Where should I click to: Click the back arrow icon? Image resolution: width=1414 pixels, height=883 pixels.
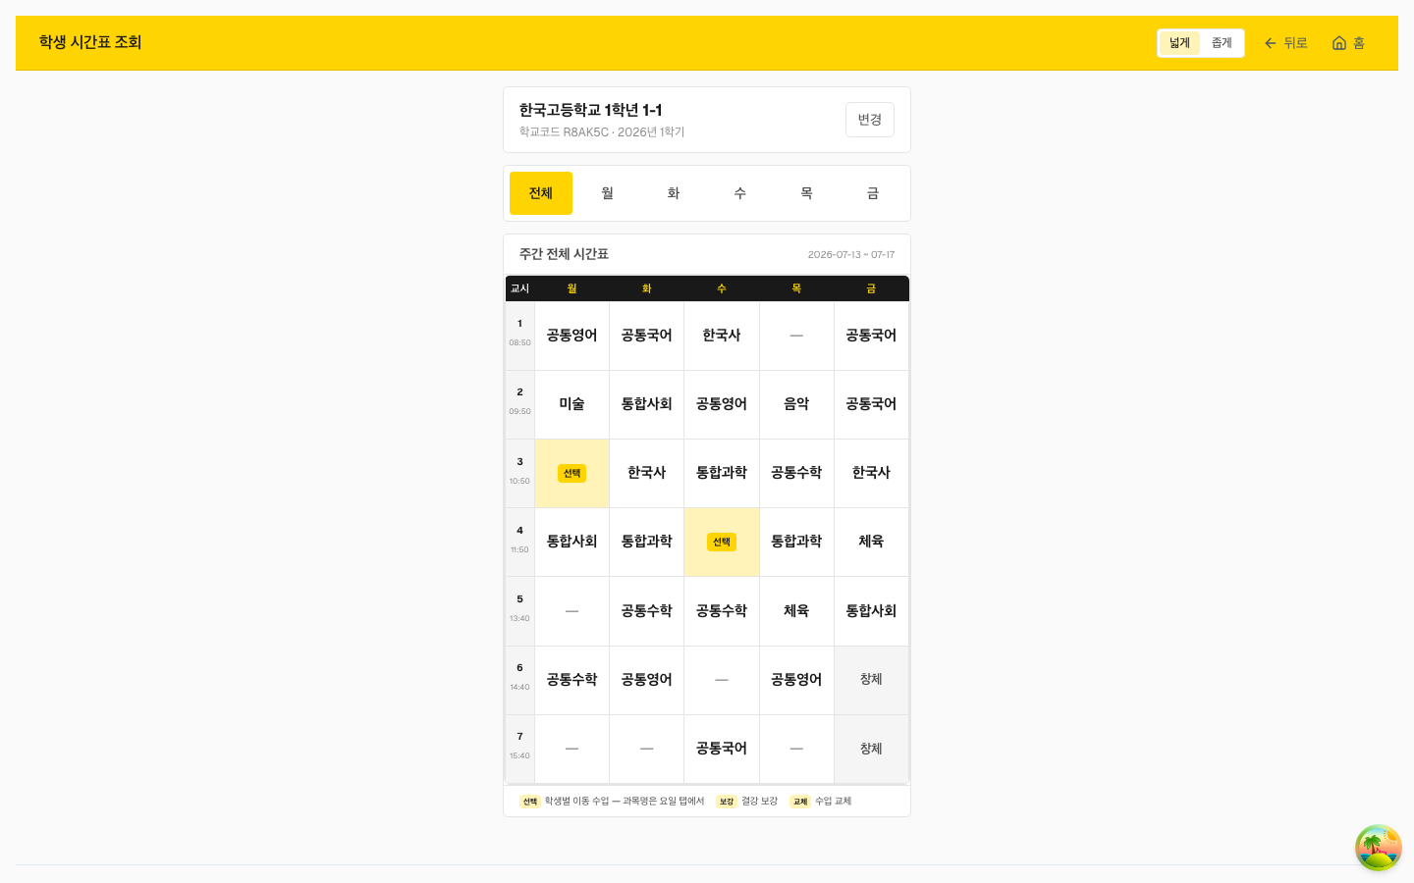coord(1270,43)
